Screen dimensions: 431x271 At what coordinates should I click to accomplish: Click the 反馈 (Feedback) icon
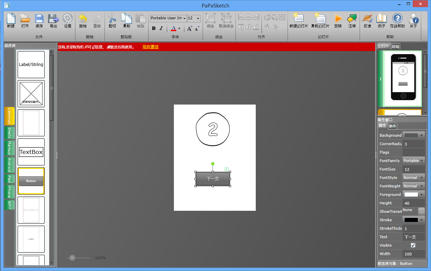pyautogui.click(x=367, y=19)
